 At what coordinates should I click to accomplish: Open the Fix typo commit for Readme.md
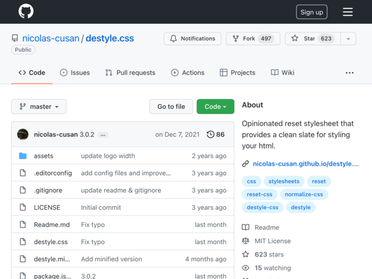tap(93, 225)
